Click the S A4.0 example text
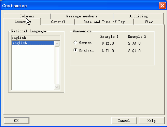This screenshot has width=167, height=127. (134, 43)
